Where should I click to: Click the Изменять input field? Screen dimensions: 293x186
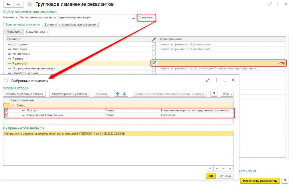point(74,17)
